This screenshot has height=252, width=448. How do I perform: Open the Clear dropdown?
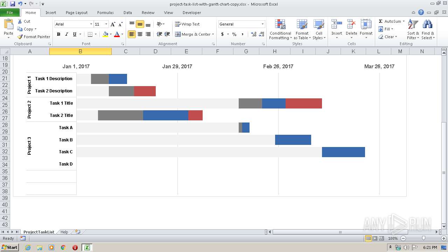388,37
